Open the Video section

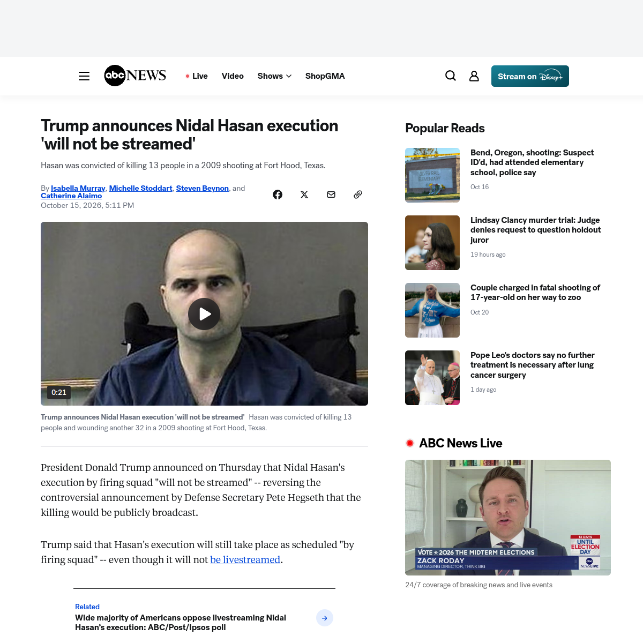pyautogui.click(x=233, y=76)
